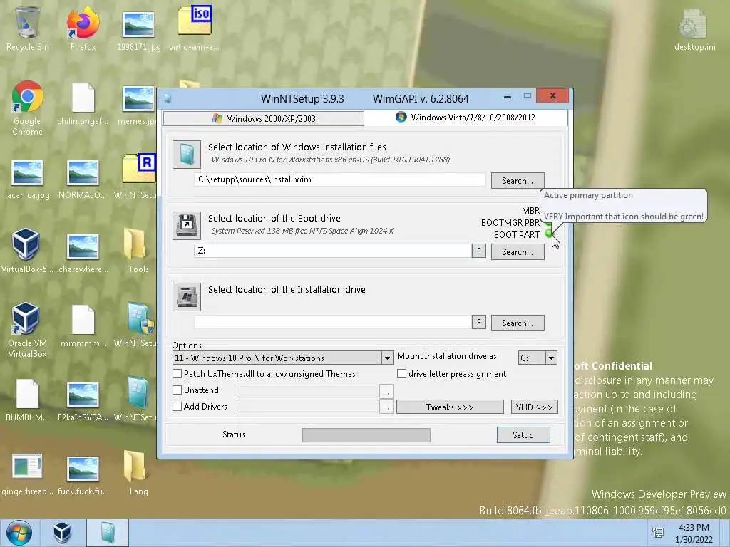730x547 pixels.
Task: Click WinNTSetup title bar app icon
Action: tap(168, 98)
